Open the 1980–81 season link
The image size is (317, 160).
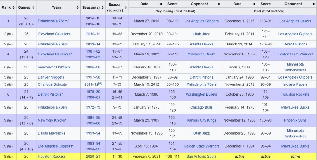(93, 97)
